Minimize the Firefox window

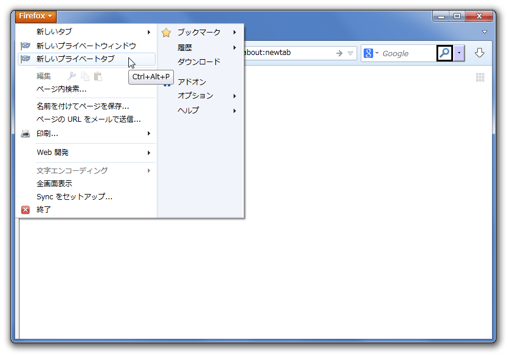pos(441,17)
